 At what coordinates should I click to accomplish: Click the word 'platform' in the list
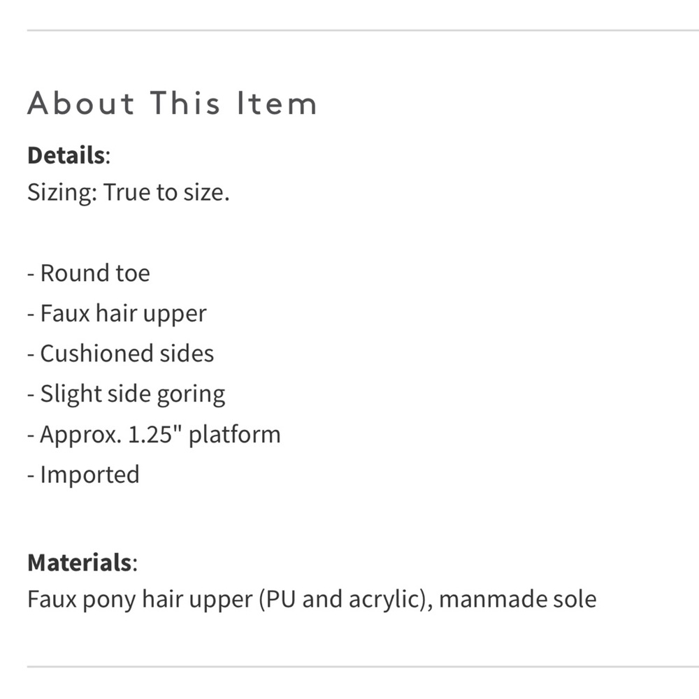click(235, 435)
